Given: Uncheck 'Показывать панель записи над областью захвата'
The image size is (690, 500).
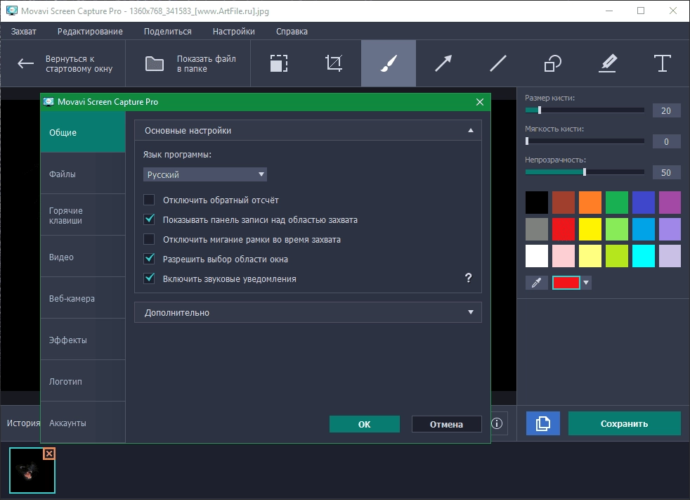Looking at the screenshot, I should [149, 219].
